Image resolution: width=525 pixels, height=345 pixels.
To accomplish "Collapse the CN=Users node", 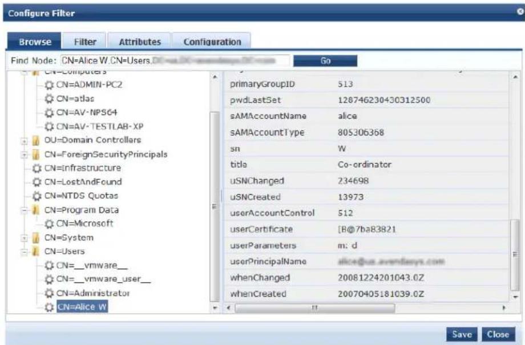I will 24,252.
